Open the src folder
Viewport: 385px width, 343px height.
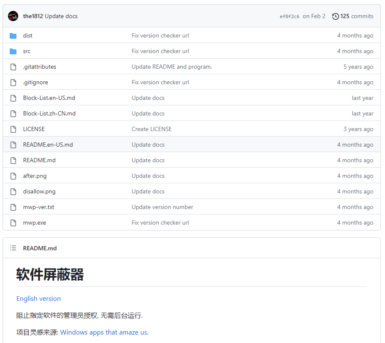[x=27, y=51]
